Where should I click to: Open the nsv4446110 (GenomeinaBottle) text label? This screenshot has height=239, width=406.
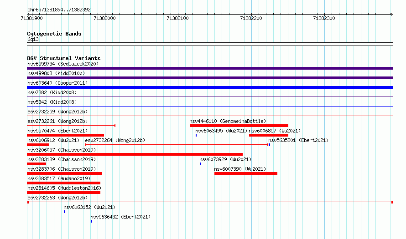pyautogui.click(x=228, y=121)
